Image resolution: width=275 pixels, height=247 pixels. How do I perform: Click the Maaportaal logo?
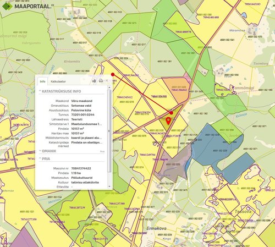point(28,6)
